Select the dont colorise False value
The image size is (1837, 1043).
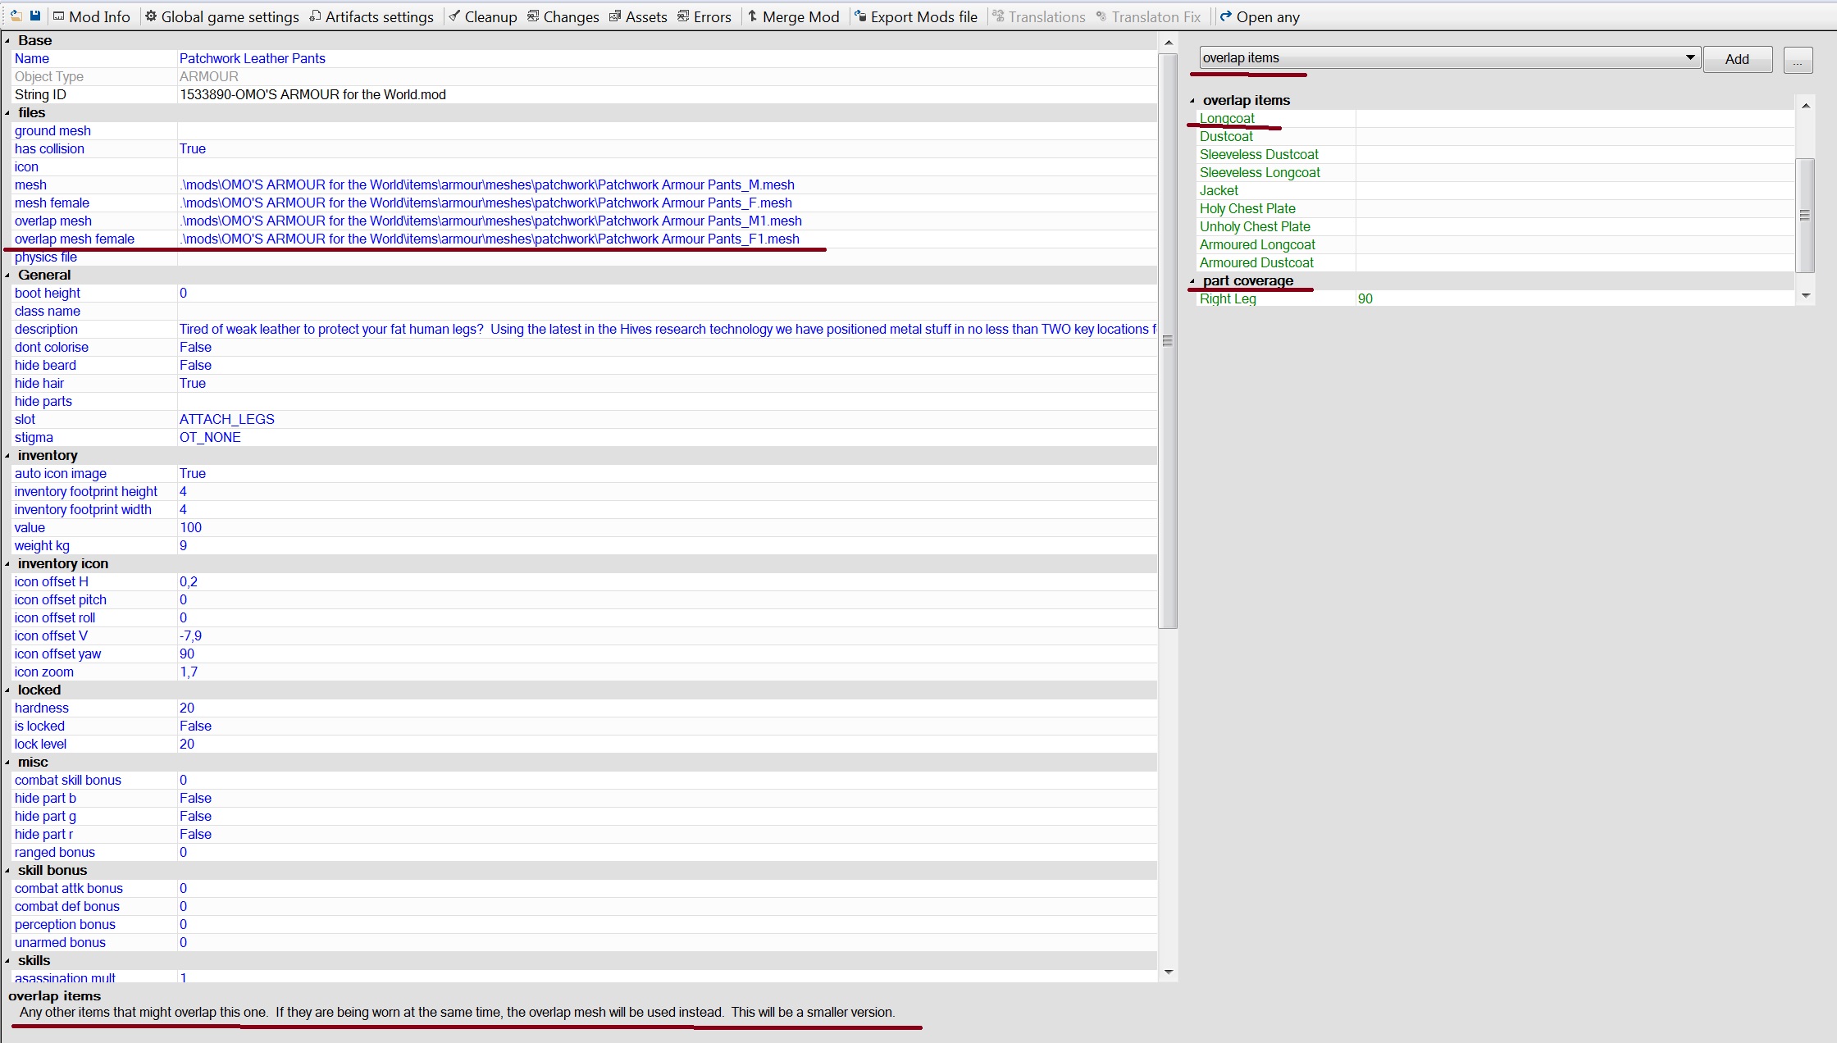[196, 347]
